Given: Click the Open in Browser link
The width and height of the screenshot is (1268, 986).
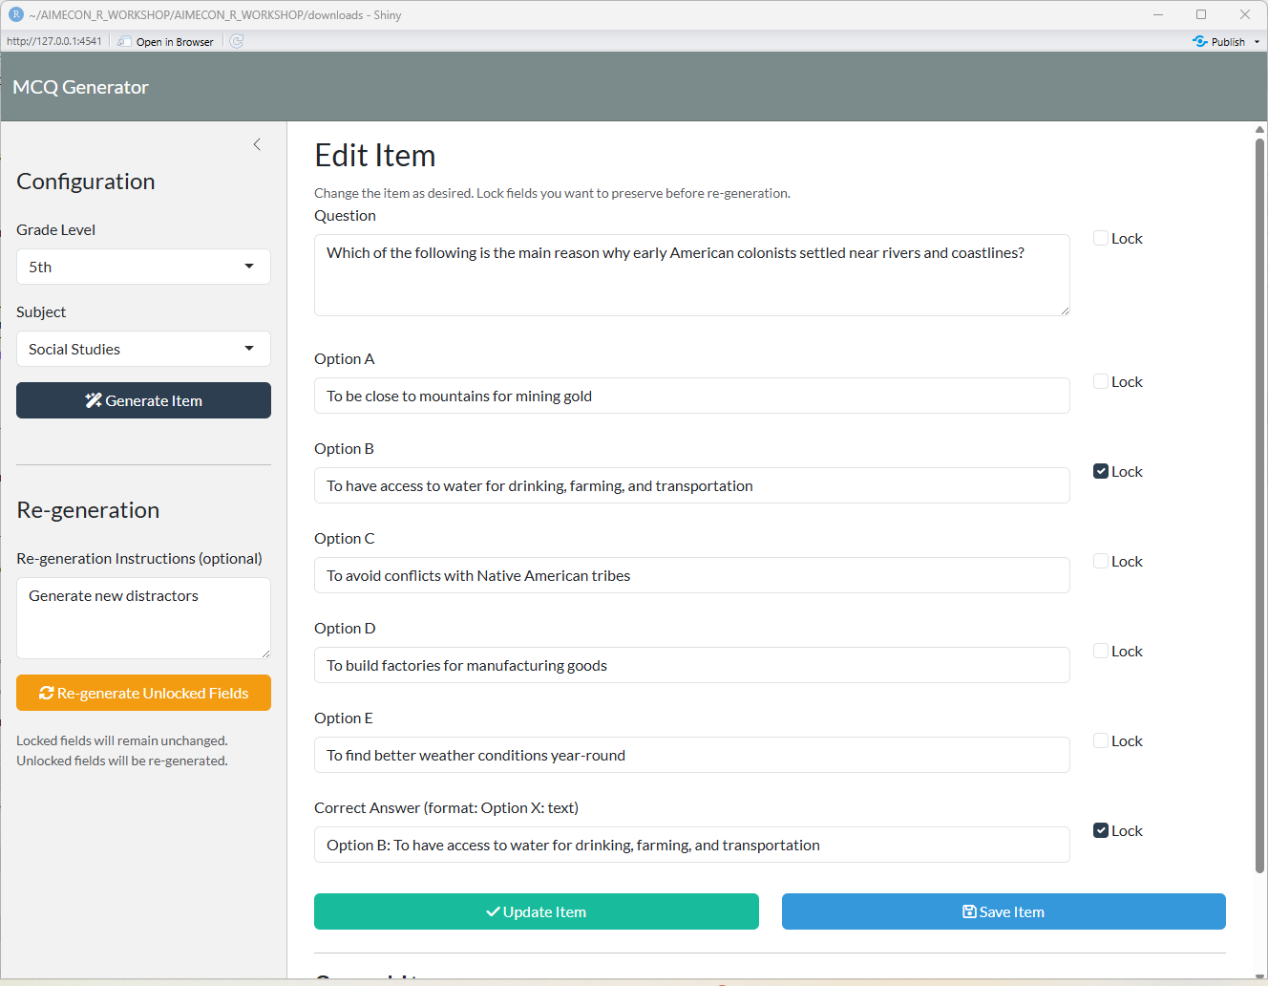Looking at the screenshot, I should coord(175,42).
